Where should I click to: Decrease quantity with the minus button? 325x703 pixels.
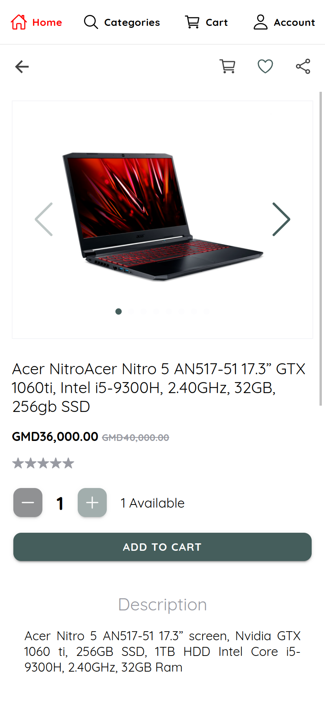pyautogui.click(x=28, y=503)
